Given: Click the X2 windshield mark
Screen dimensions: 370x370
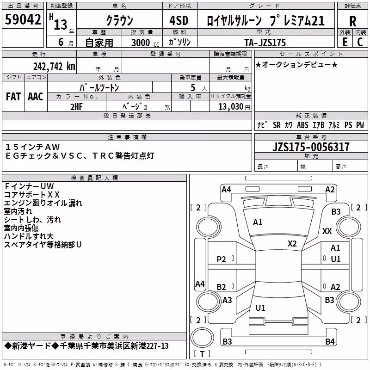Looking at the screenshot, I should point(292,244).
